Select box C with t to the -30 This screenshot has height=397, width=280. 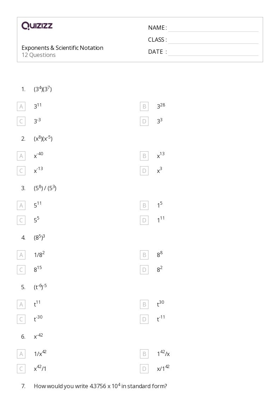click(x=21, y=319)
